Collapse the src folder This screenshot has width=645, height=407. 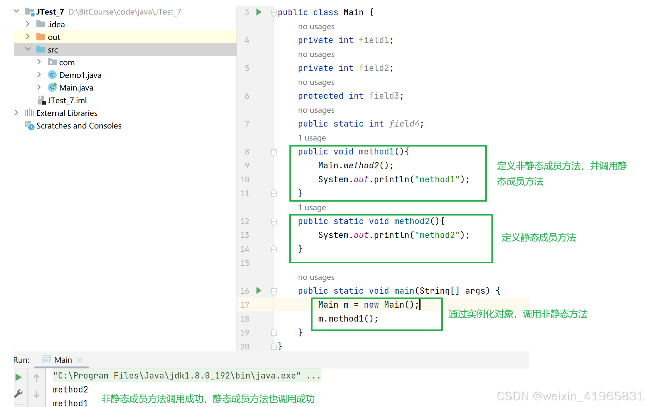(28, 49)
